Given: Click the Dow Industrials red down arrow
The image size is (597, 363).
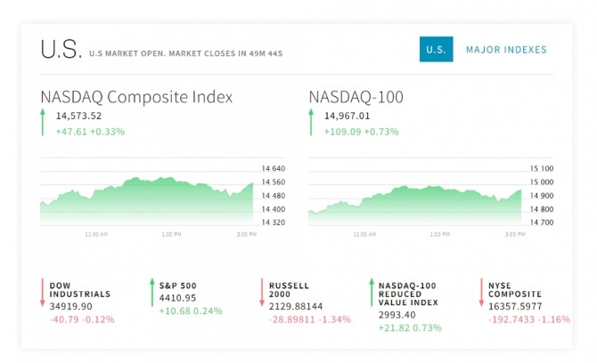Looking at the screenshot, I should [42, 293].
